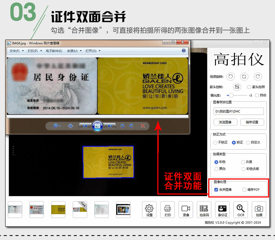Open the OCR text recognition tool
This screenshot has height=240, width=275.
pos(241,210)
